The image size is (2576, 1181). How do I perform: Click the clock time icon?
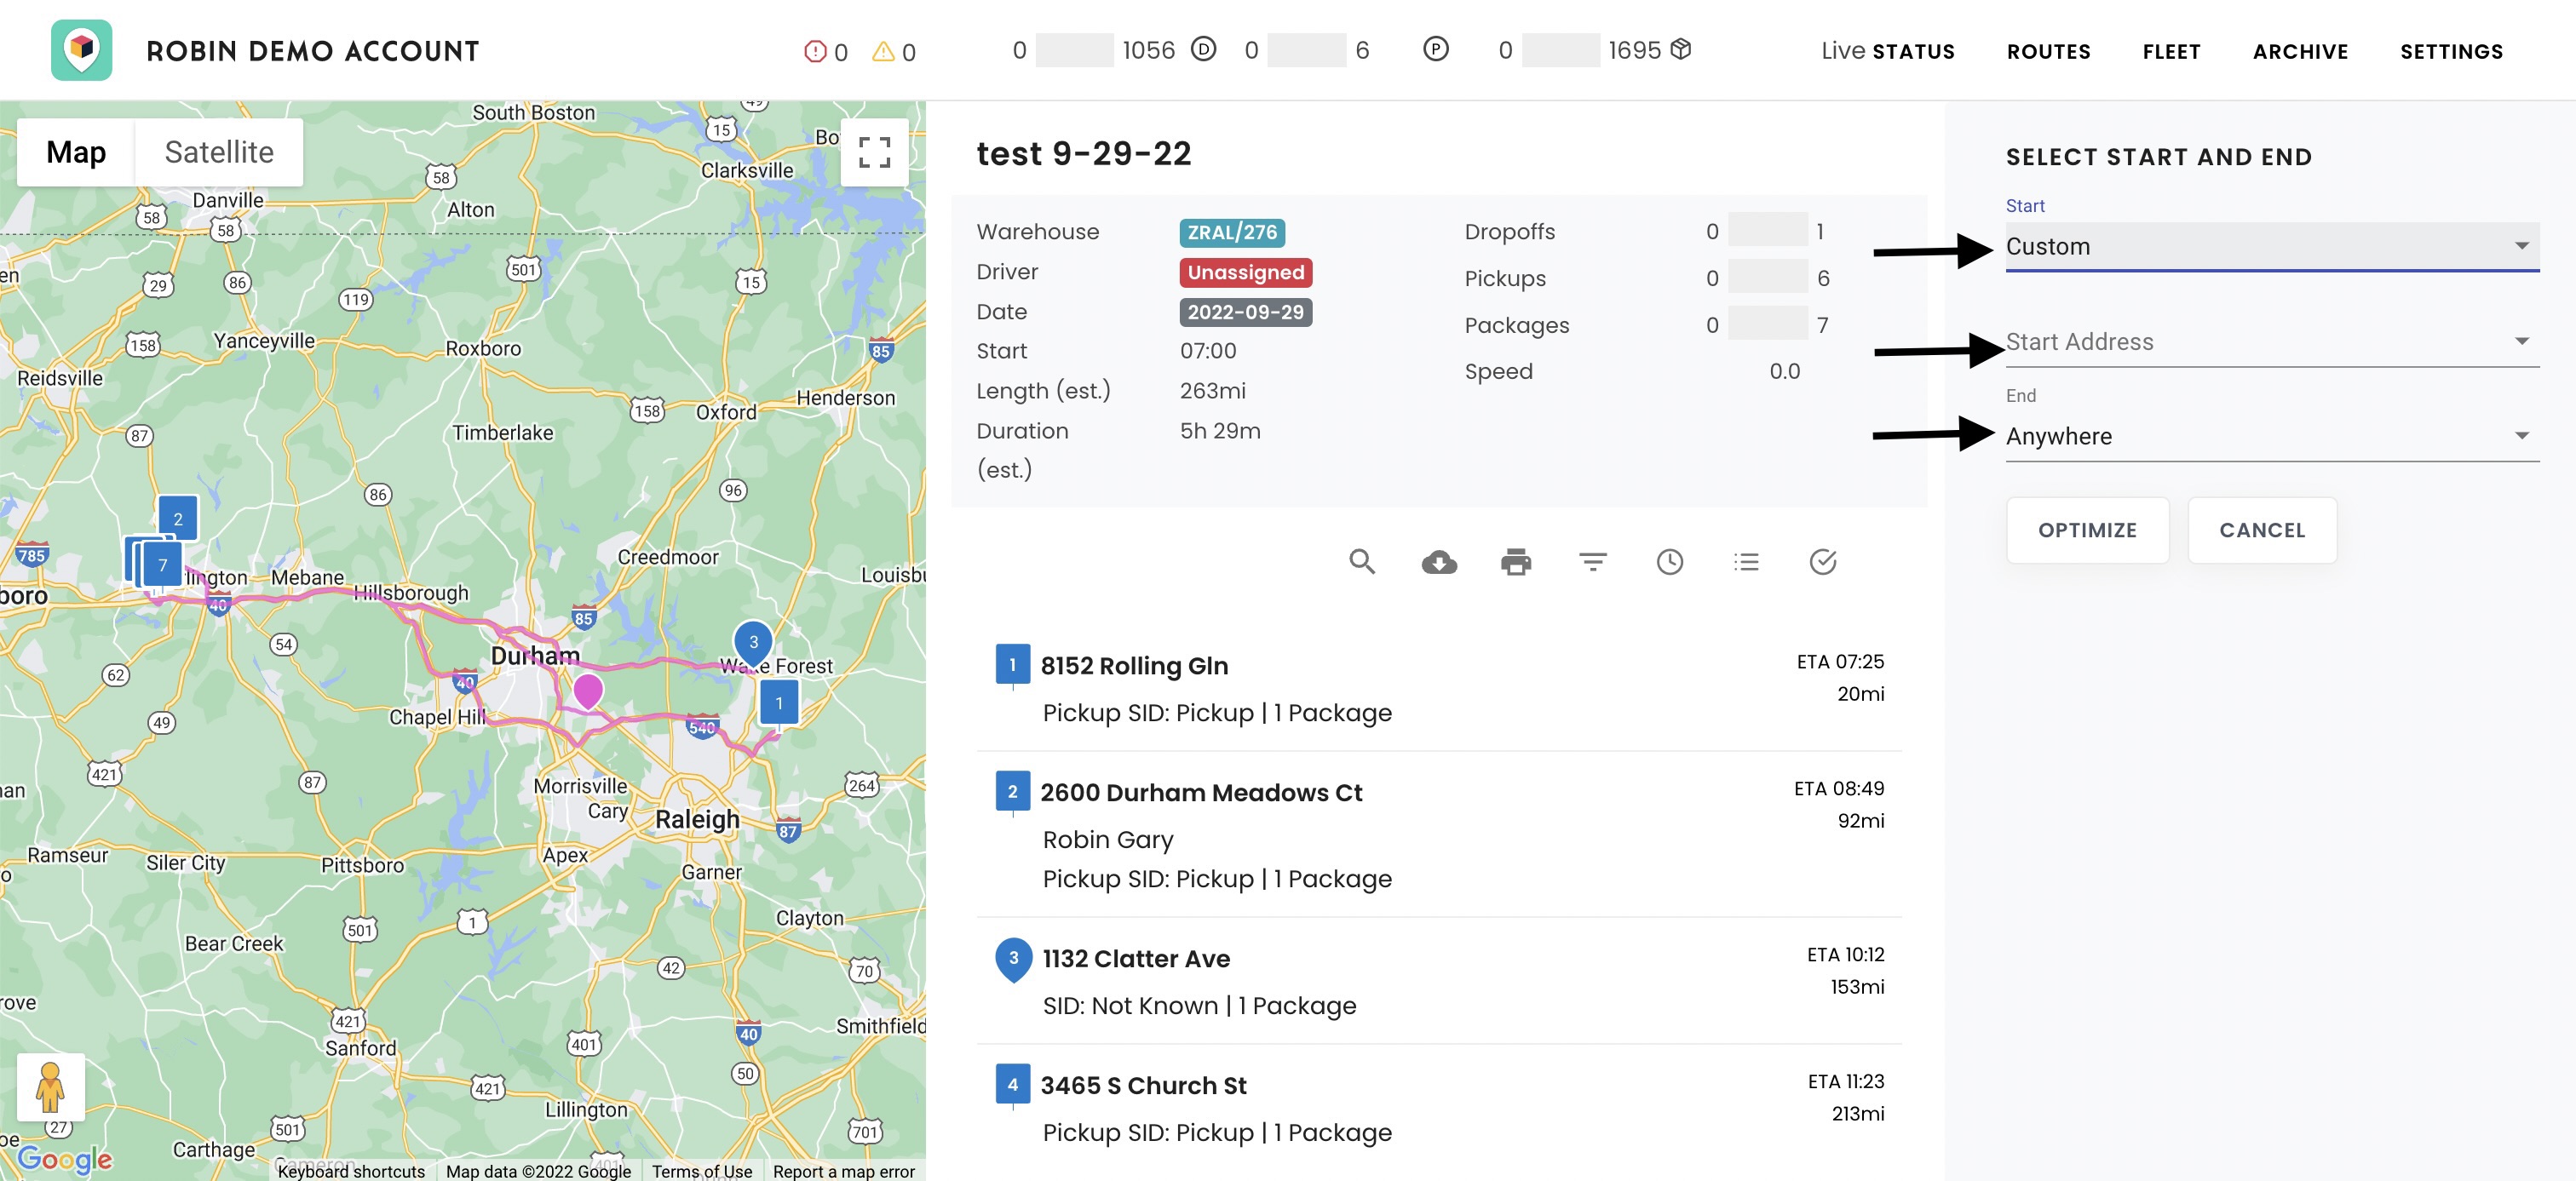[1669, 563]
